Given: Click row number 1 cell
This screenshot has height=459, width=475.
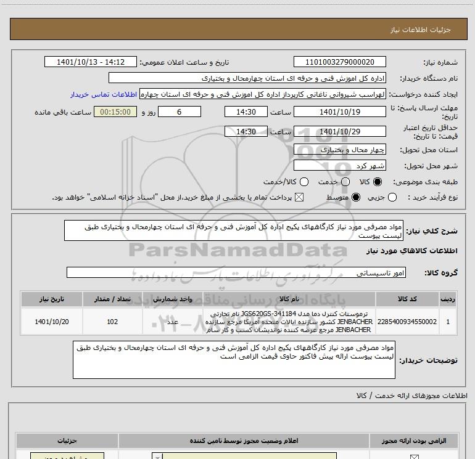Looking at the screenshot, I should pyautogui.click(x=448, y=322).
